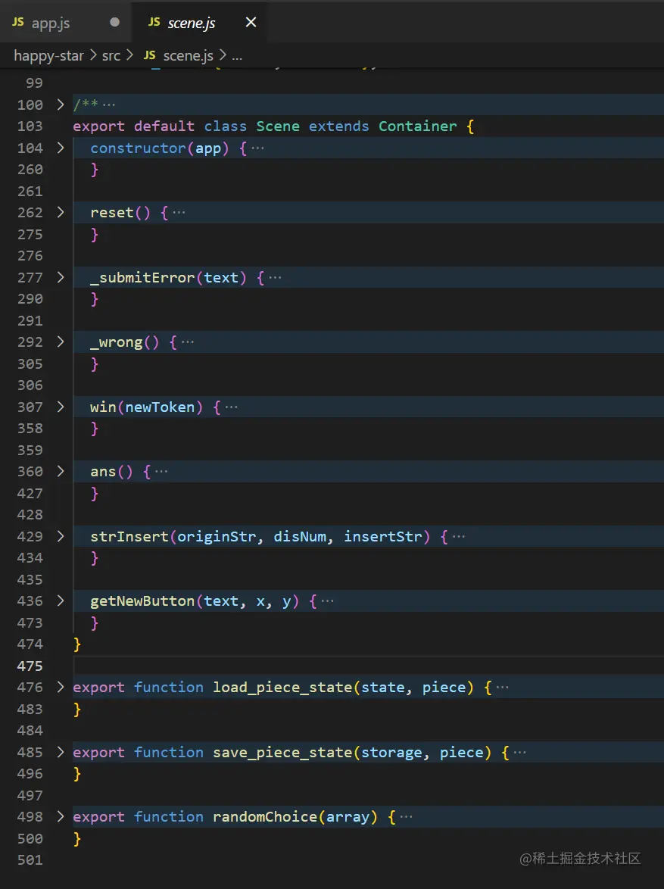This screenshot has width=664, height=889.
Task: Click folded ellipsis after win(newToken) {
Action: coord(232,407)
